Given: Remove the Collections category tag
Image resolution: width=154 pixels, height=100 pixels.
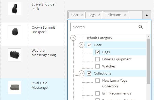Looking at the screenshot, I should pos(125,15).
